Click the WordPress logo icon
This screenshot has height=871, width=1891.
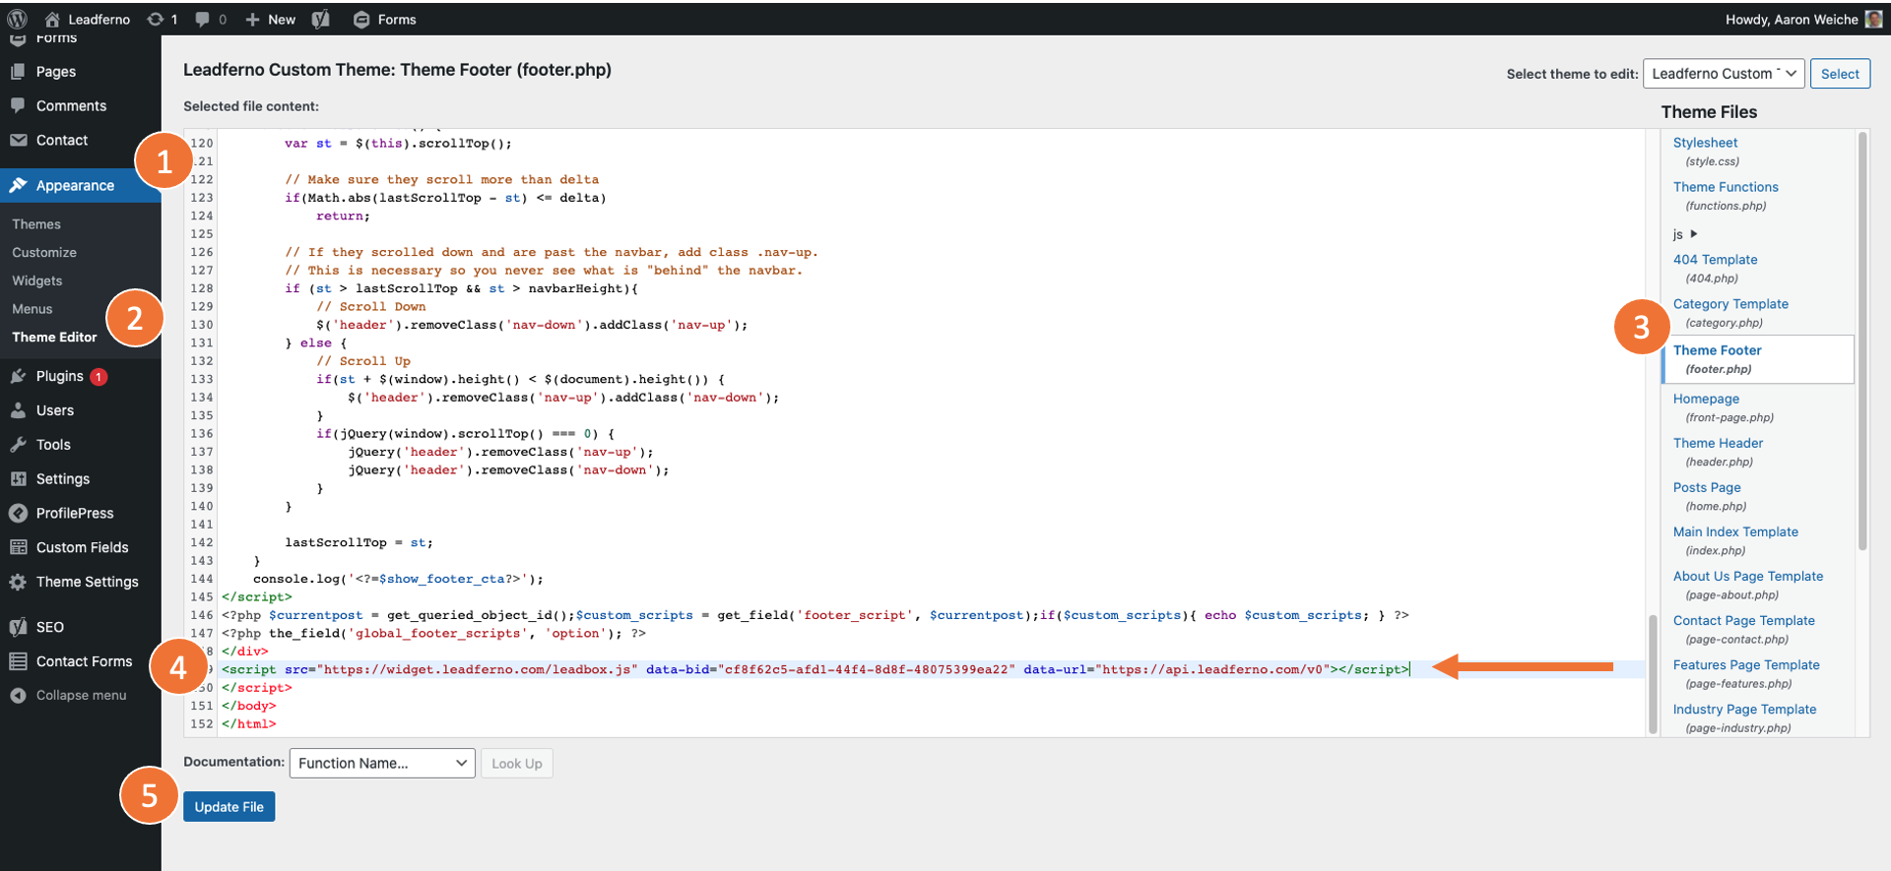17,19
